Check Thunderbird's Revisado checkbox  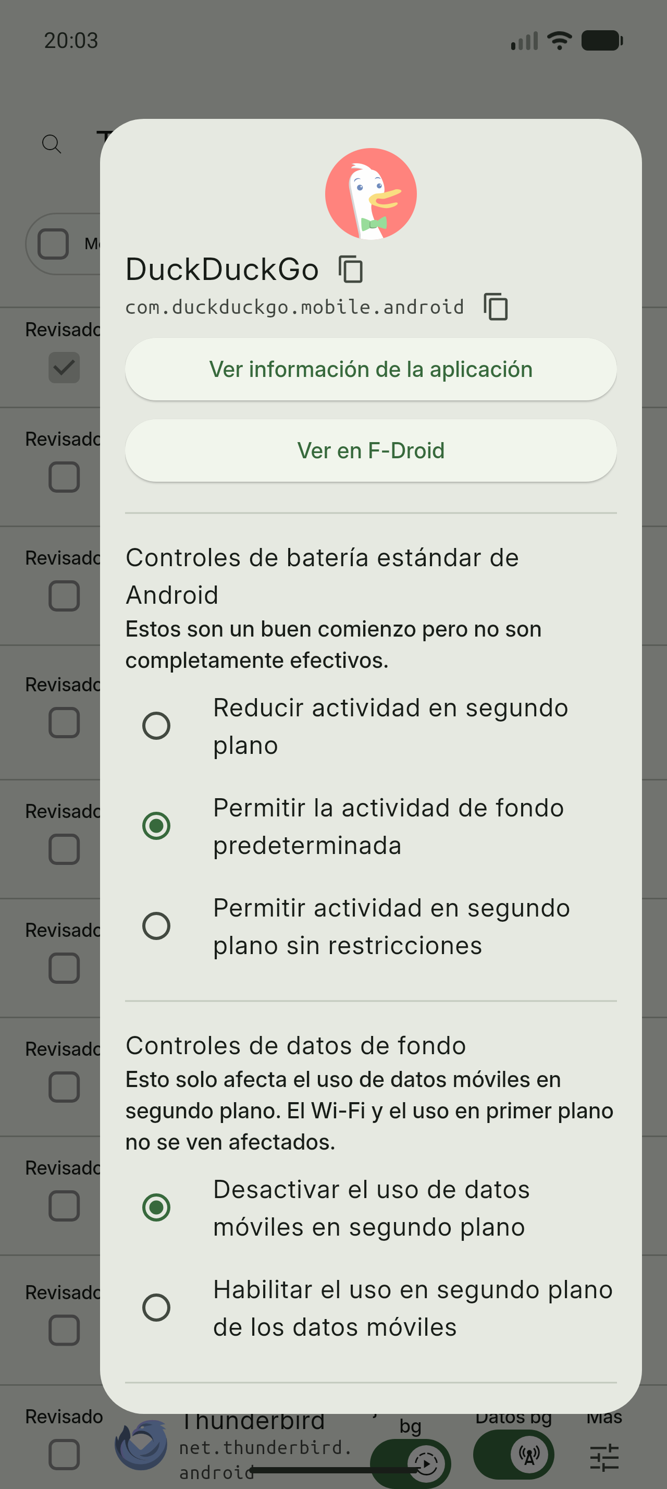pos(64,1454)
